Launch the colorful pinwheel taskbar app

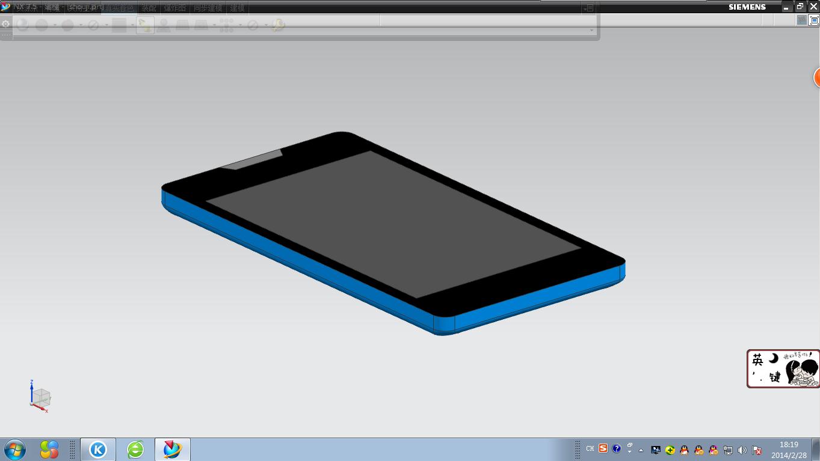pos(49,449)
